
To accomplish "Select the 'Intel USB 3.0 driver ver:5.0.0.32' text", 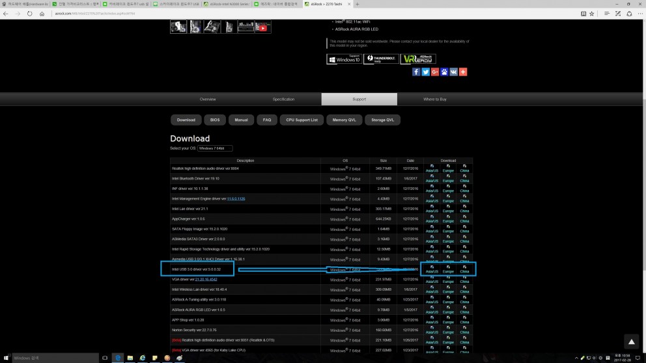I will tap(196, 269).
